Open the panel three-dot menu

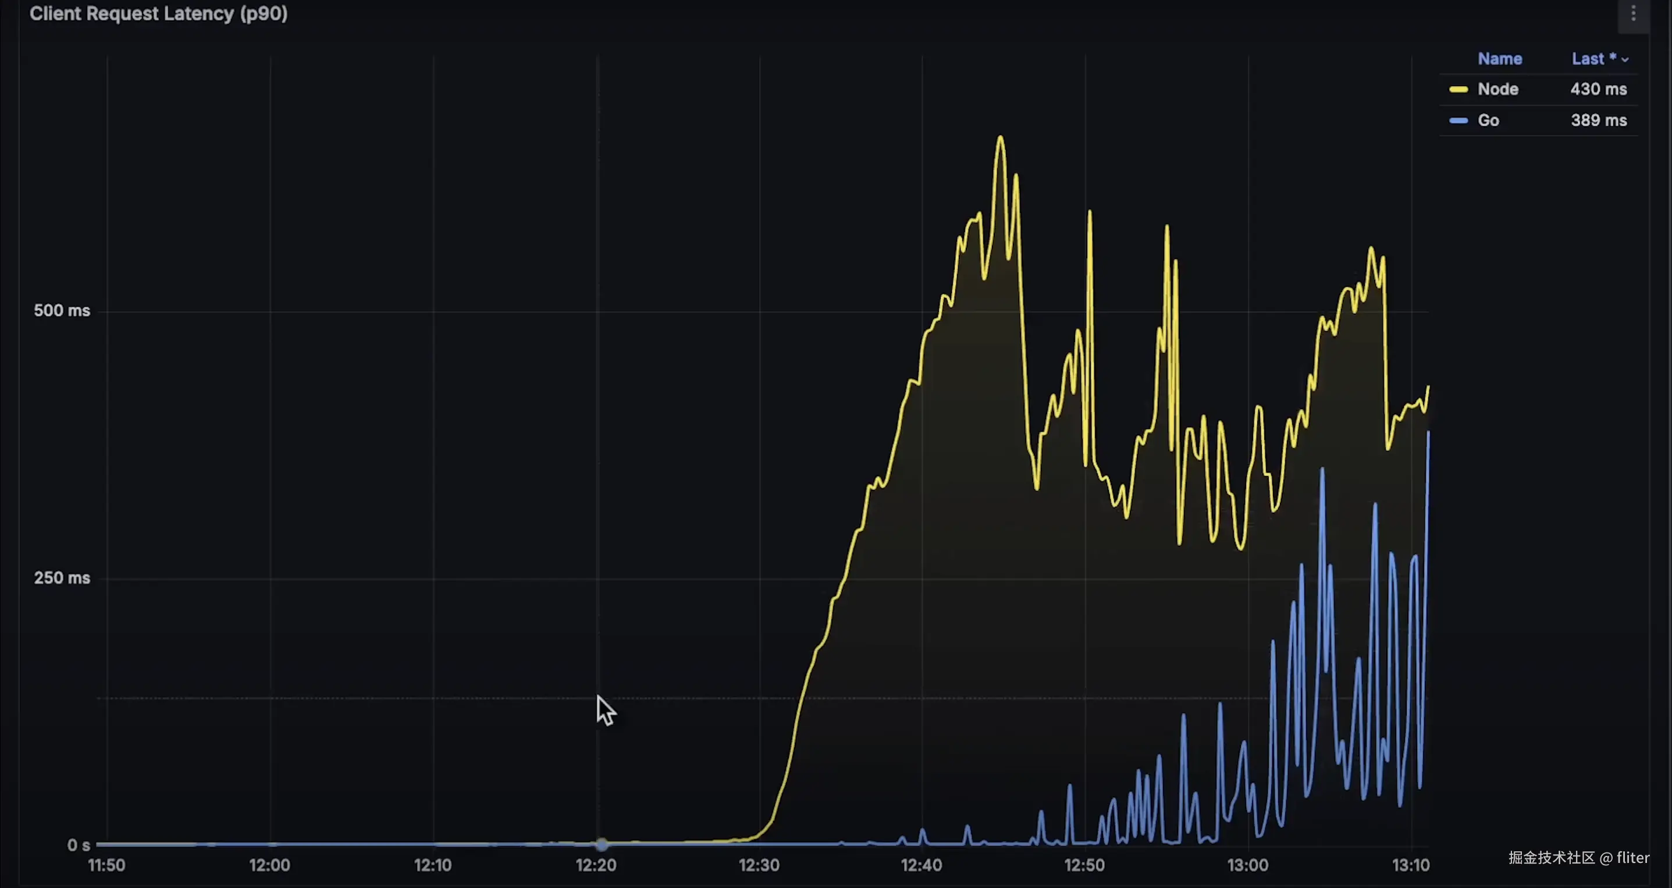click(x=1633, y=13)
